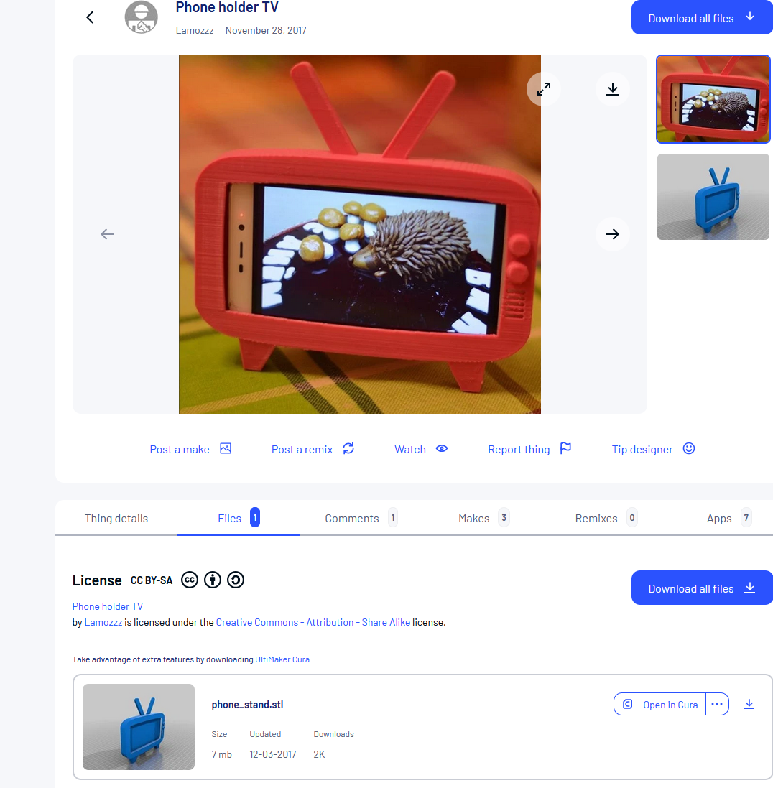Go to the previous gallery image
The height and width of the screenshot is (788, 773).
(107, 234)
